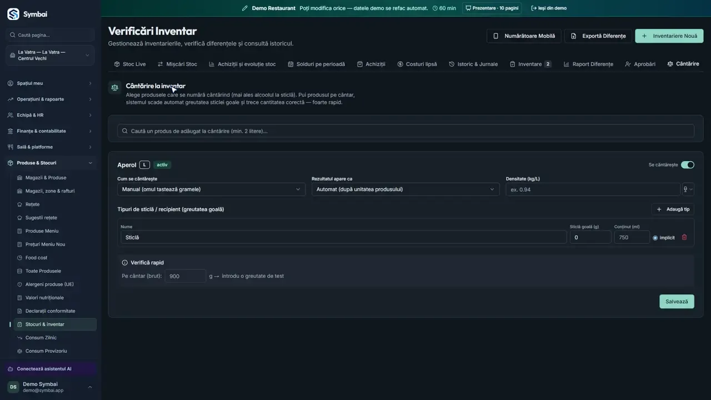Open the density preset dropdown with glass icon
711x400 pixels.
pos(688,189)
